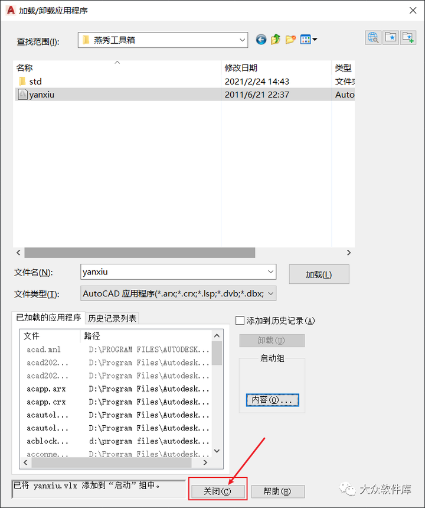Viewport: 425px width, 508px height.
Task: Click file list scroll left arrow
Action: point(18,253)
